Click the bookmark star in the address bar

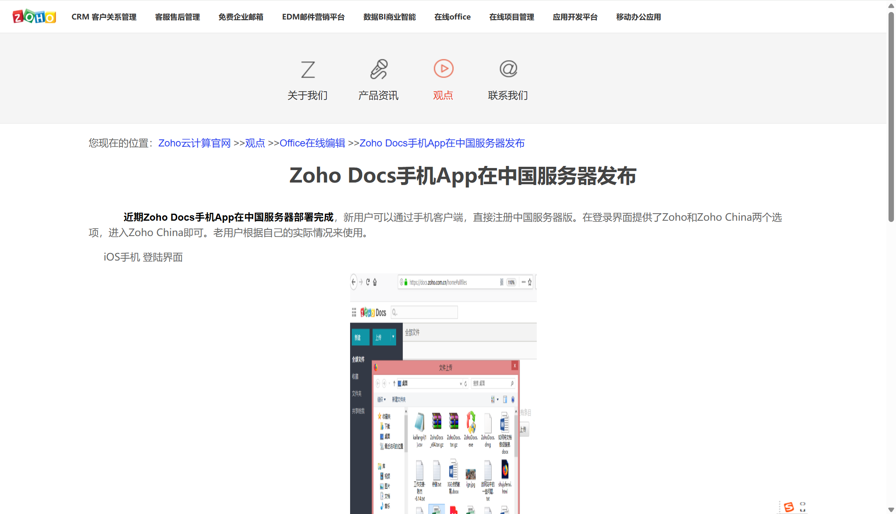point(530,282)
